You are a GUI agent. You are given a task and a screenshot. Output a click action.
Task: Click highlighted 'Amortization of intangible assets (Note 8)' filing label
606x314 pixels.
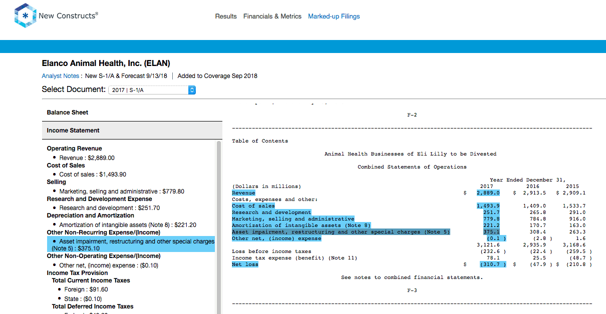point(301,225)
